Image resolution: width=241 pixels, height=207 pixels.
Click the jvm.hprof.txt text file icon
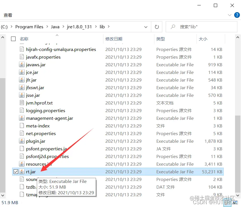pyautogui.click(x=22, y=103)
